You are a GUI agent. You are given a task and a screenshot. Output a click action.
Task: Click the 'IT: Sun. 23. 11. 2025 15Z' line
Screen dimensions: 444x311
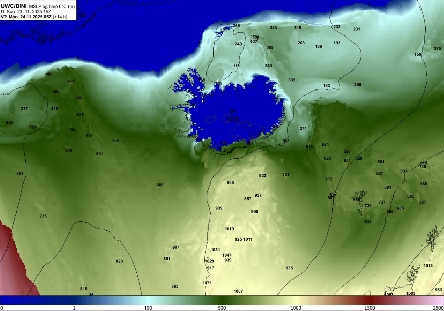coord(26,11)
